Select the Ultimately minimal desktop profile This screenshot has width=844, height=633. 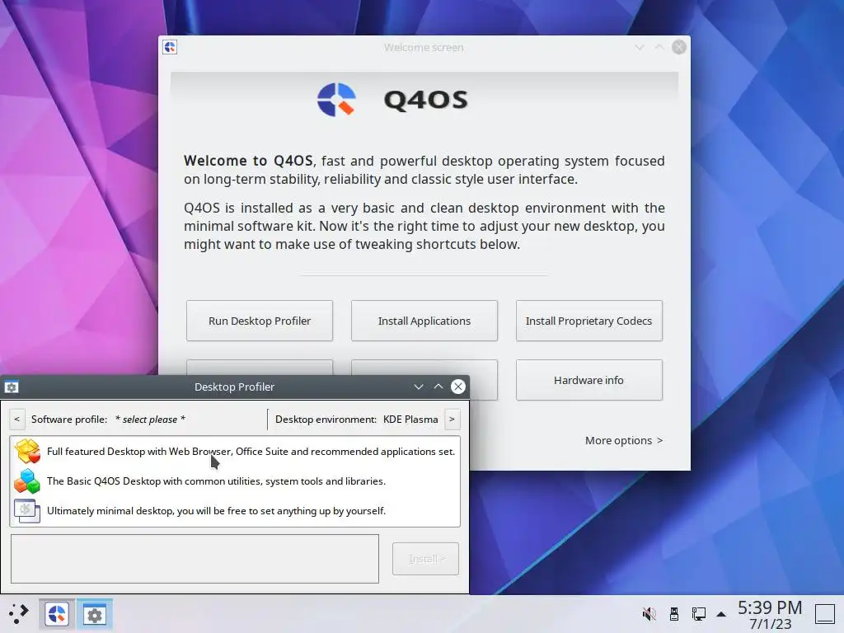[235, 510]
